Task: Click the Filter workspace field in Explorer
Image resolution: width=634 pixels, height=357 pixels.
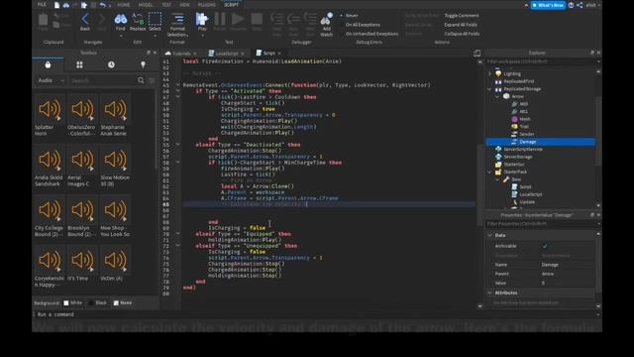Action: 541,61
